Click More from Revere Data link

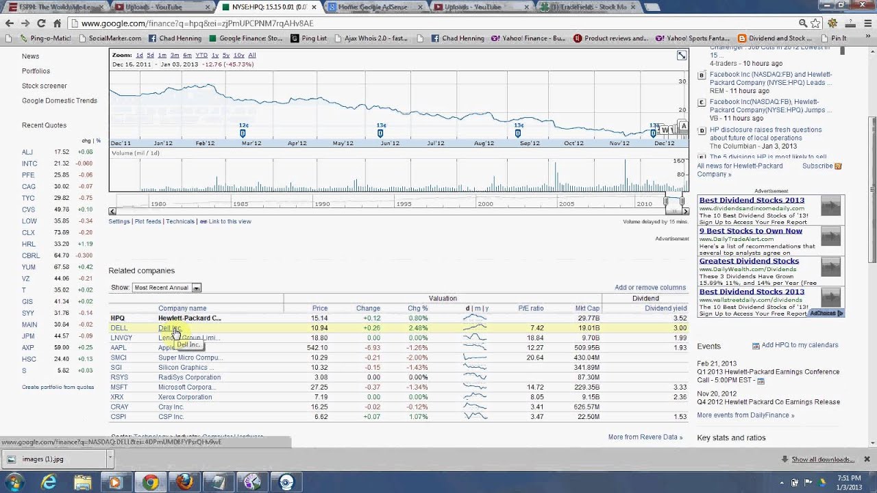[645, 437]
